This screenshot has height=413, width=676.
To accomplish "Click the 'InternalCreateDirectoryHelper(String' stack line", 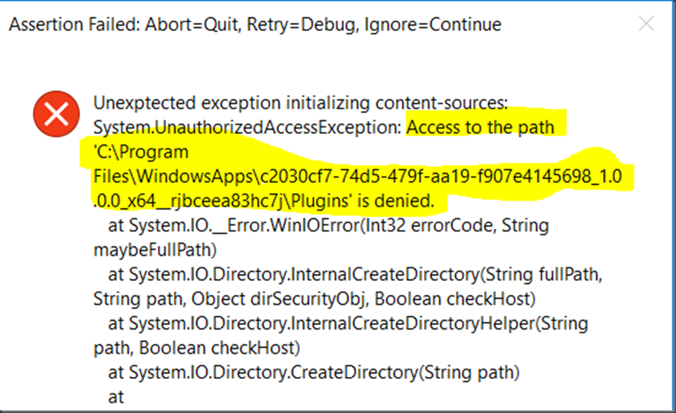I will tap(349, 324).
